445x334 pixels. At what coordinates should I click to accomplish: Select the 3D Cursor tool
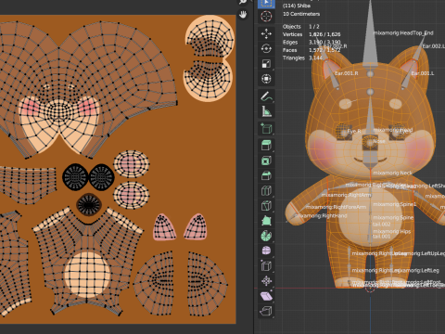click(x=266, y=16)
